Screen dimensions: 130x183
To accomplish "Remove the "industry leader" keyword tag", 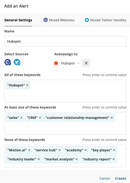I will [x=39, y=159].
